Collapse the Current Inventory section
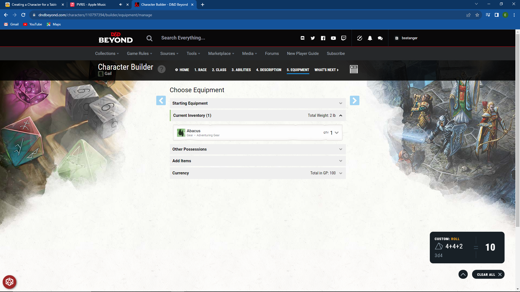 [x=341, y=115]
